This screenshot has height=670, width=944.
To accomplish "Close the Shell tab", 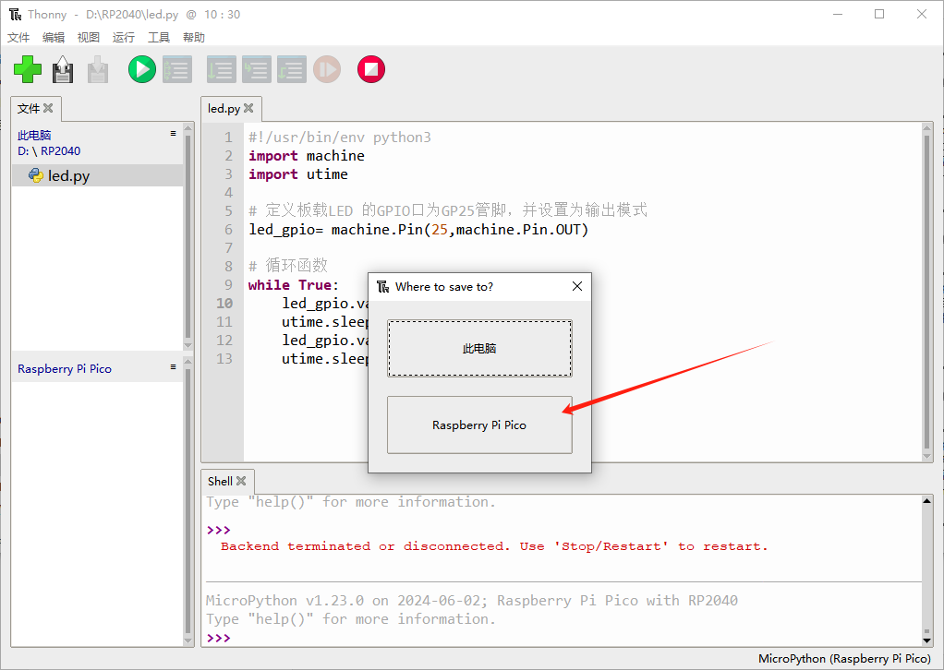I will (241, 481).
